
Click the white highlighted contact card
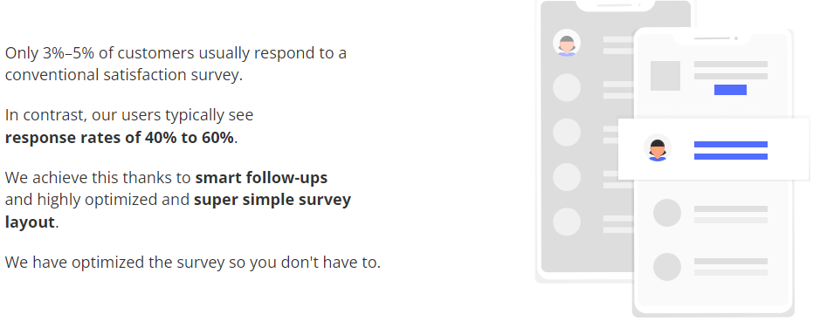coord(713,148)
